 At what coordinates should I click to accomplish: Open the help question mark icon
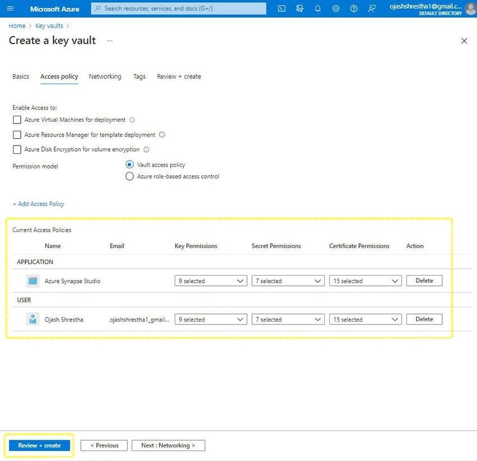click(354, 8)
